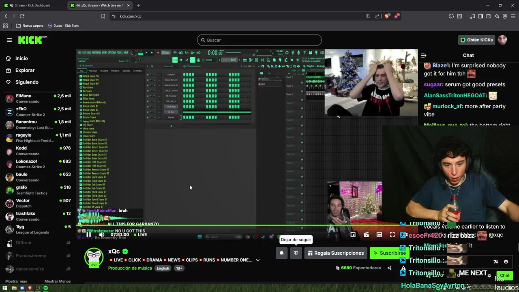Open Bananirou channel in sidebar
This screenshot has height=292, width=519.
pyautogui.click(x=38, y=125)
